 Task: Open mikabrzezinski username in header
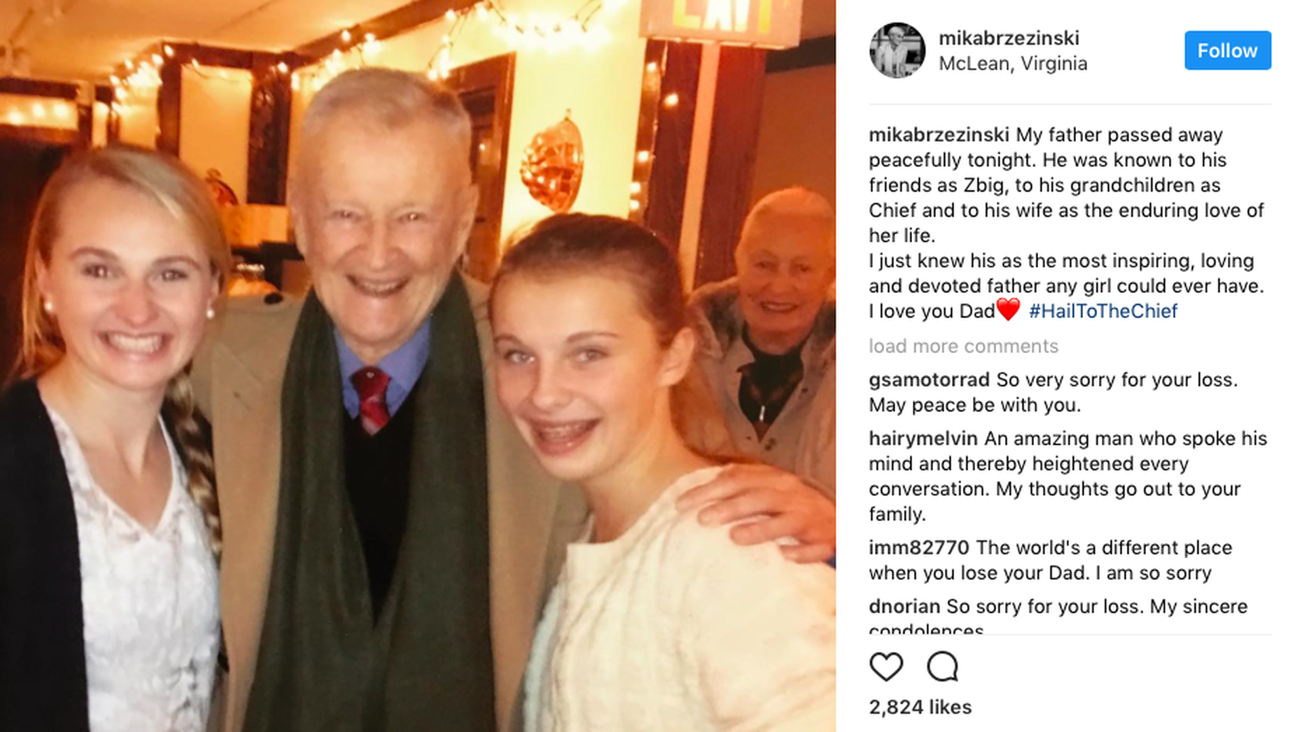pyautogui.click(x=1009, y=38)
